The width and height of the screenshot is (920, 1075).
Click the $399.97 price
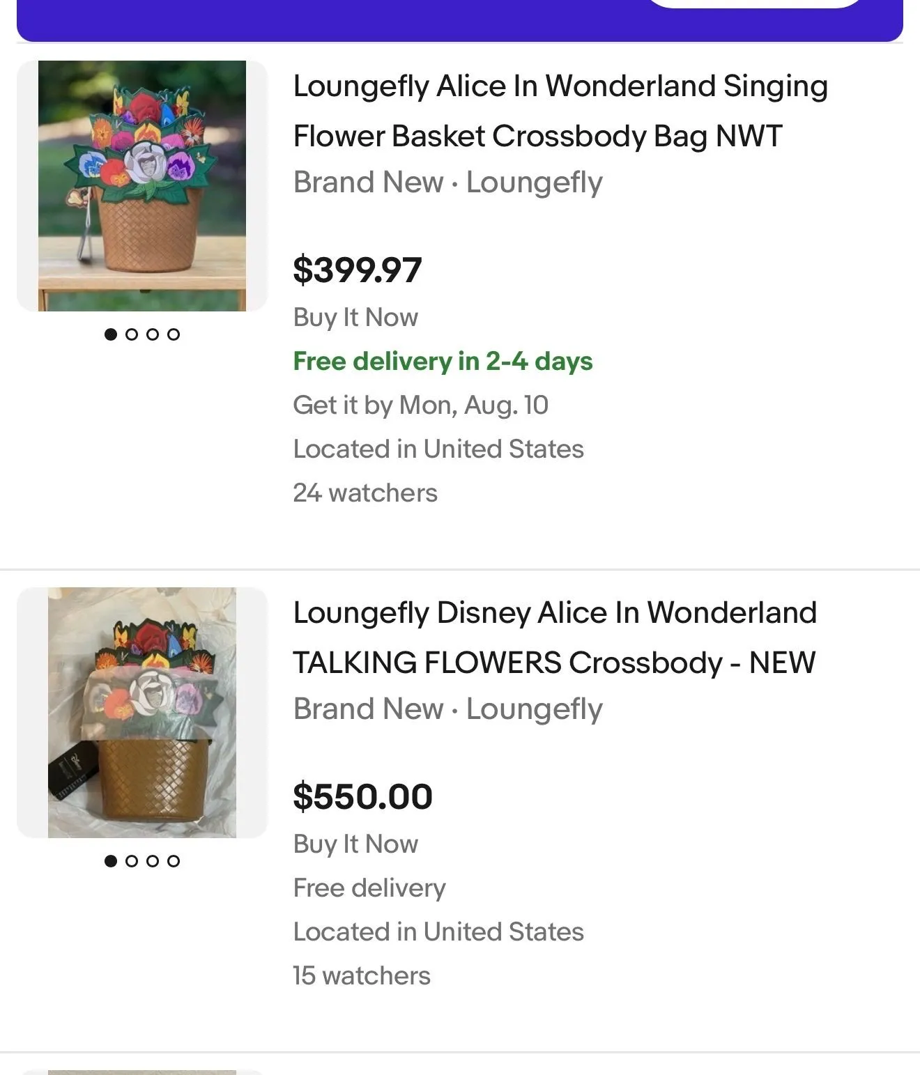pyautogui.click(x=358, y=270)
